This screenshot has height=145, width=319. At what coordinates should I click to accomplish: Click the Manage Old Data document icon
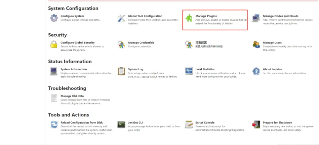click(x=54, y=98)
